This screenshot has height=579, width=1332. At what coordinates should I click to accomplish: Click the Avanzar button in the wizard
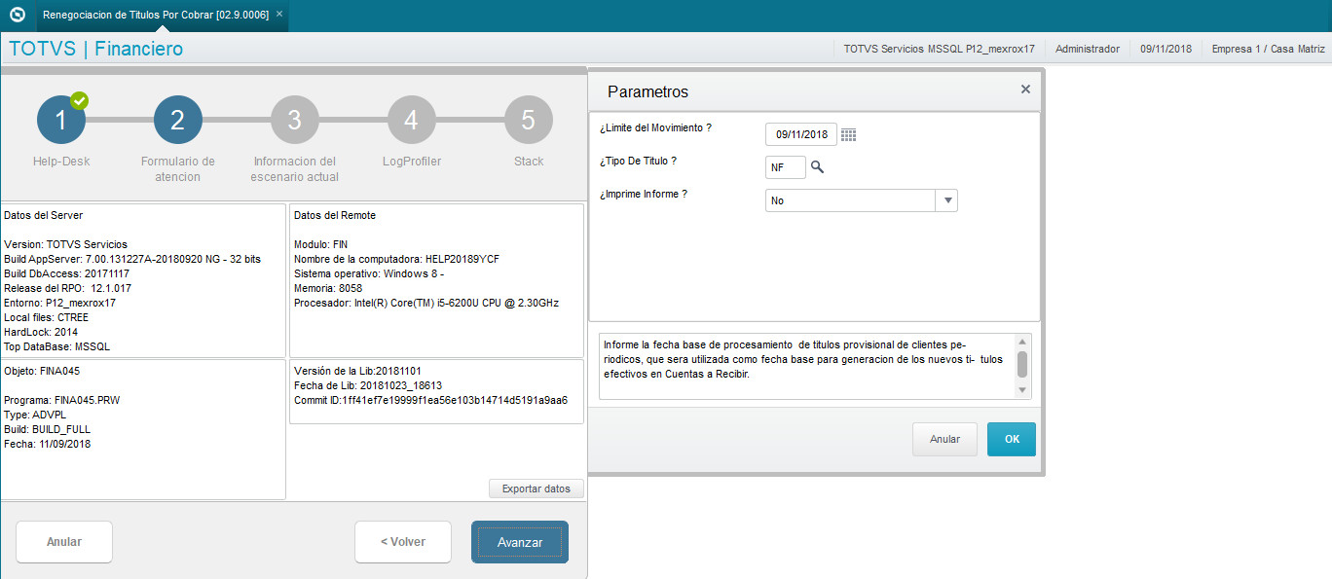click(520, 542)
